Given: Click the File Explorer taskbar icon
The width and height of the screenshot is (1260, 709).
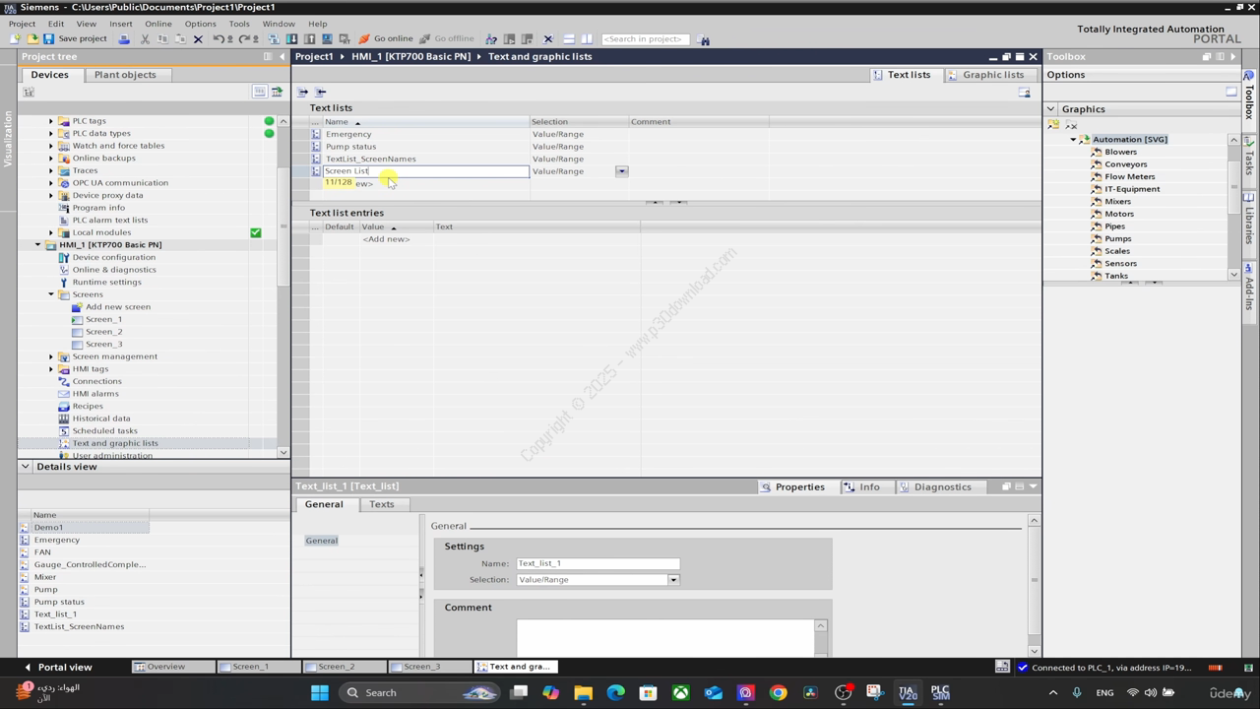Looking at the screenshot, I should click(x=583, y=692).
